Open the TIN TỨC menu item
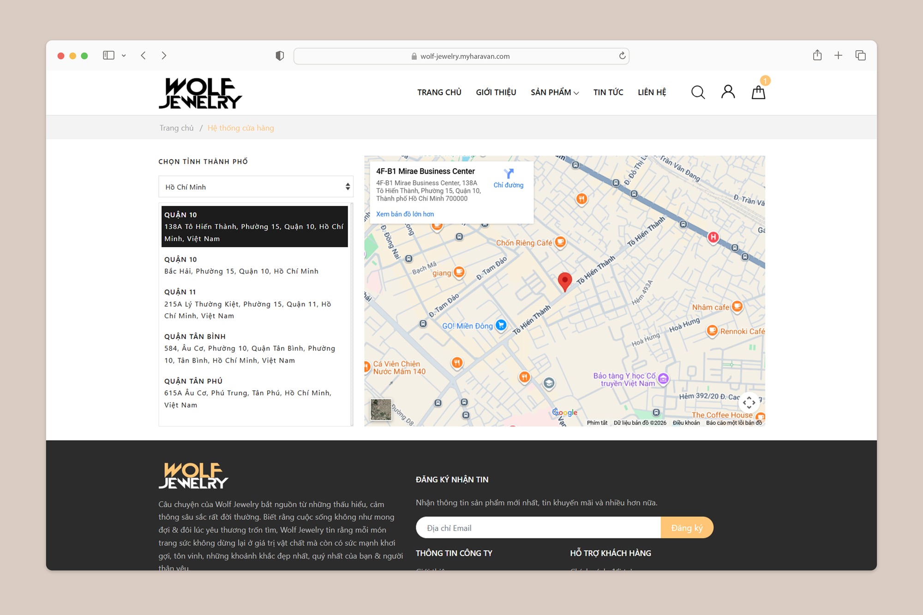The image size is (923, 615). [x=608, y=92]
